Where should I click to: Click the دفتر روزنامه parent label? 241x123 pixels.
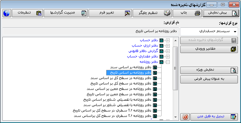coord(149,62)
